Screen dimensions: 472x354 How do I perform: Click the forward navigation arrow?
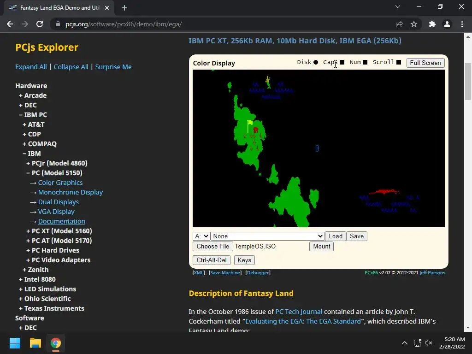click(25, 24)
